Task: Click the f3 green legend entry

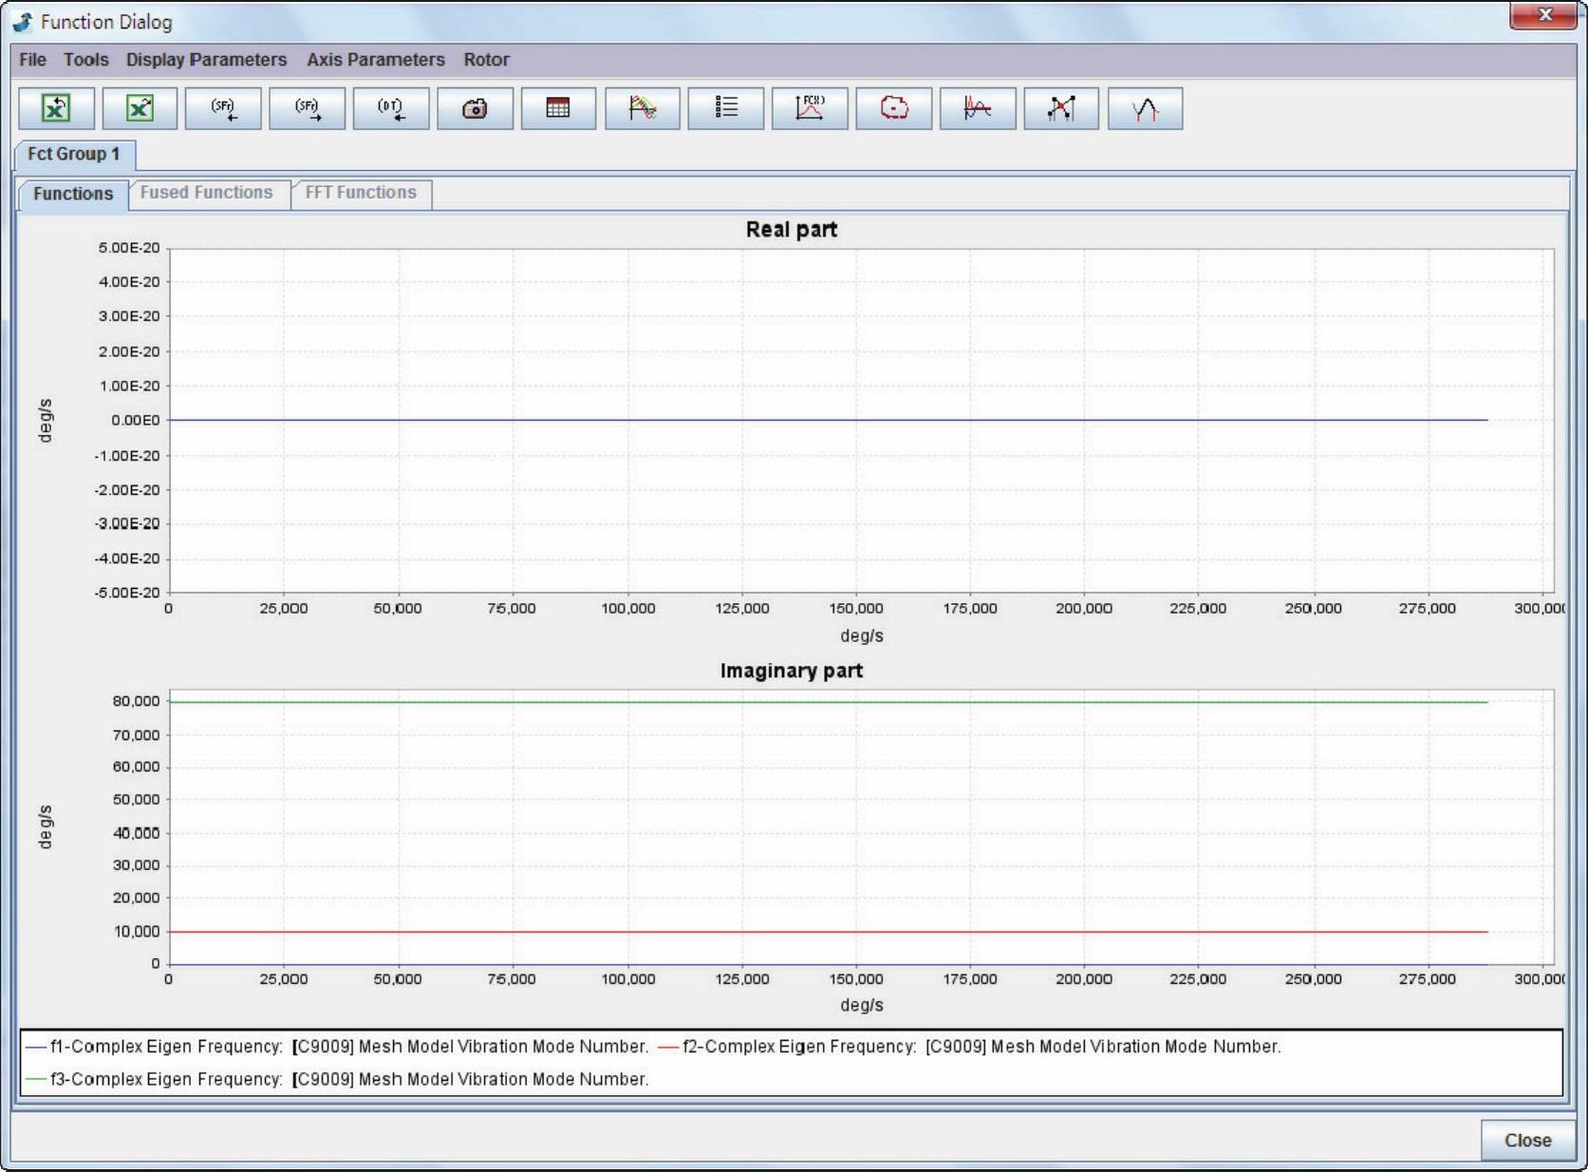Action: pyautogui.click(x=337, y=1079)
